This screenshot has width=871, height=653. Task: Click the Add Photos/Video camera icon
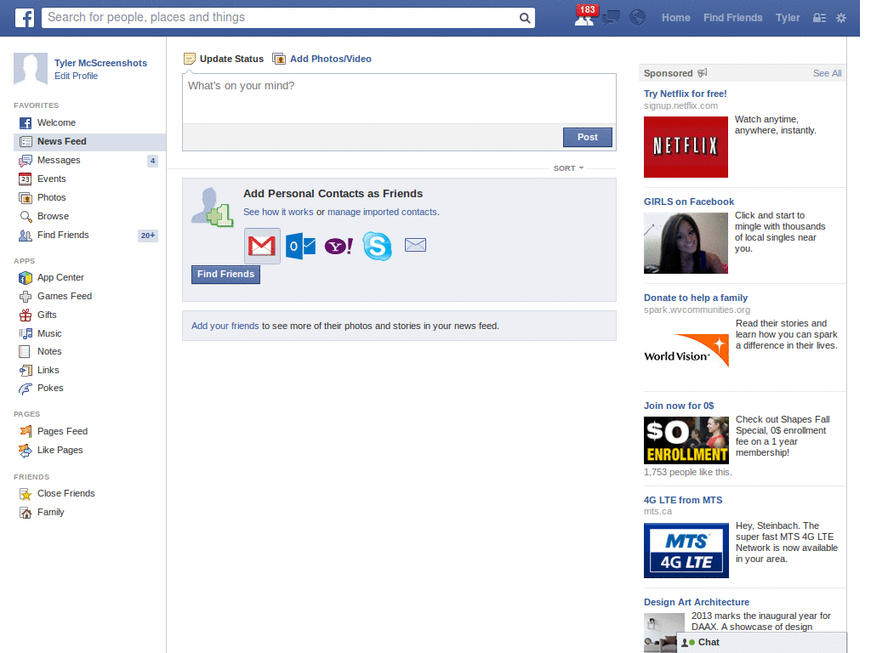point(279,59)
